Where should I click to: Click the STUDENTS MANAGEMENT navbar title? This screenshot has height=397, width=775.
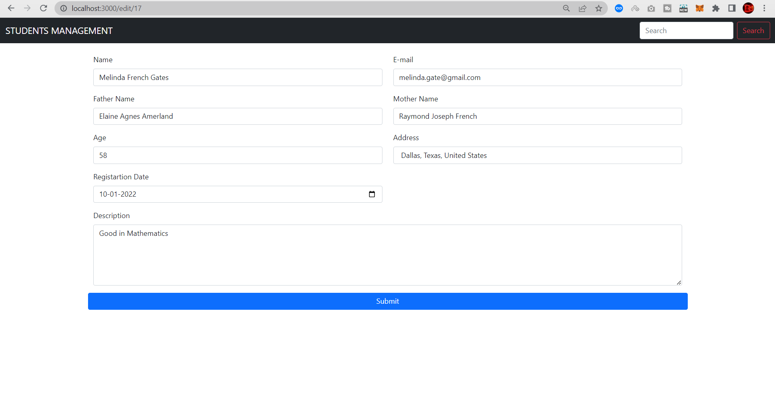pyautogui.click(x=59, y=30)
